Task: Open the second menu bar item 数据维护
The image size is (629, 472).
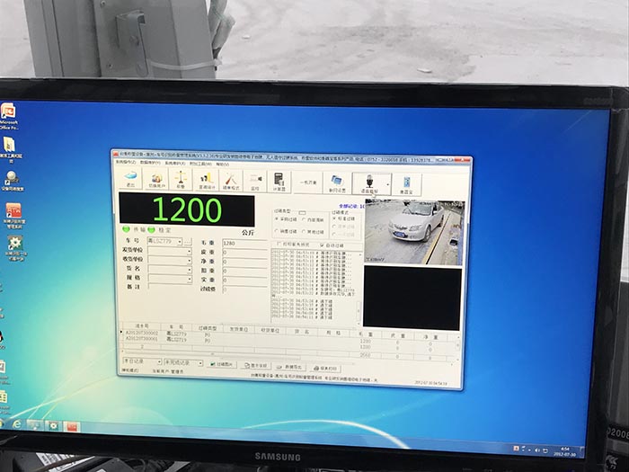Action: [x=150, y=163]
